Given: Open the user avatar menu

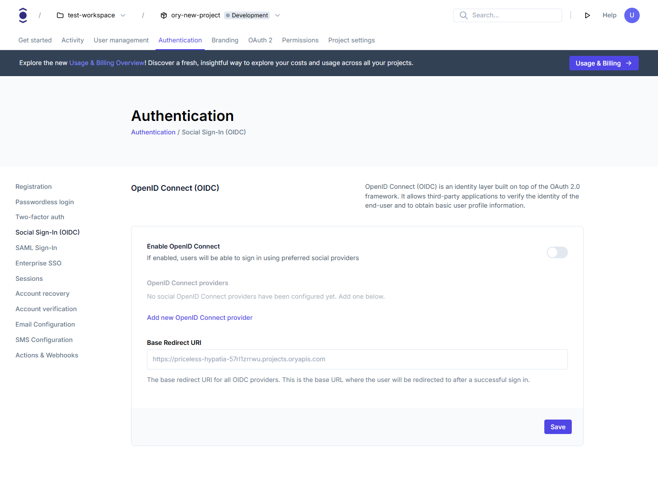Looking at the screenshot, I should point(632,15).
